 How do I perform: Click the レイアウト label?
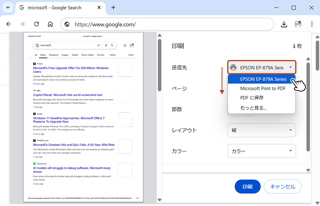[x=184, y=130]
